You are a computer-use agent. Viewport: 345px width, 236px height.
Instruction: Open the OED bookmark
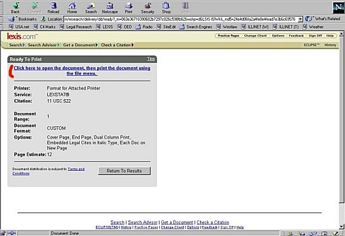point(125,27)
